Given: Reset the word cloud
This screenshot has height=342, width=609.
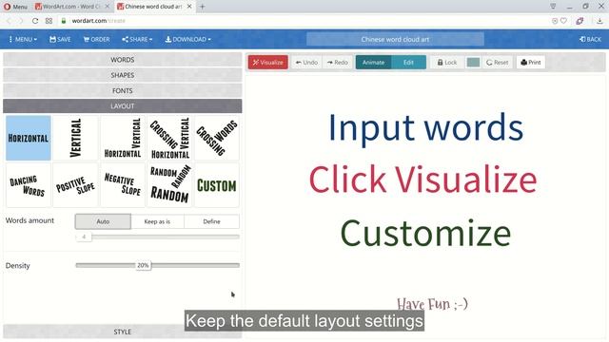Looking at the screenshot, I should click(497, 63).
